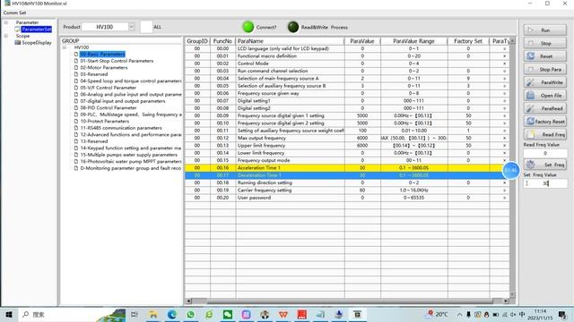
Task: Select 09-PLC Multistage speed group
Action: click(131, 114)
